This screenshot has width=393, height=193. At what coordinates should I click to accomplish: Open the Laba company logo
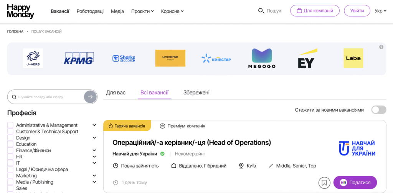coord(353,58)
